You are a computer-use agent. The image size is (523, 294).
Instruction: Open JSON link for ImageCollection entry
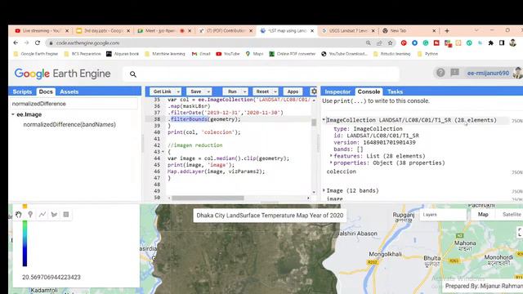(517, 121)
